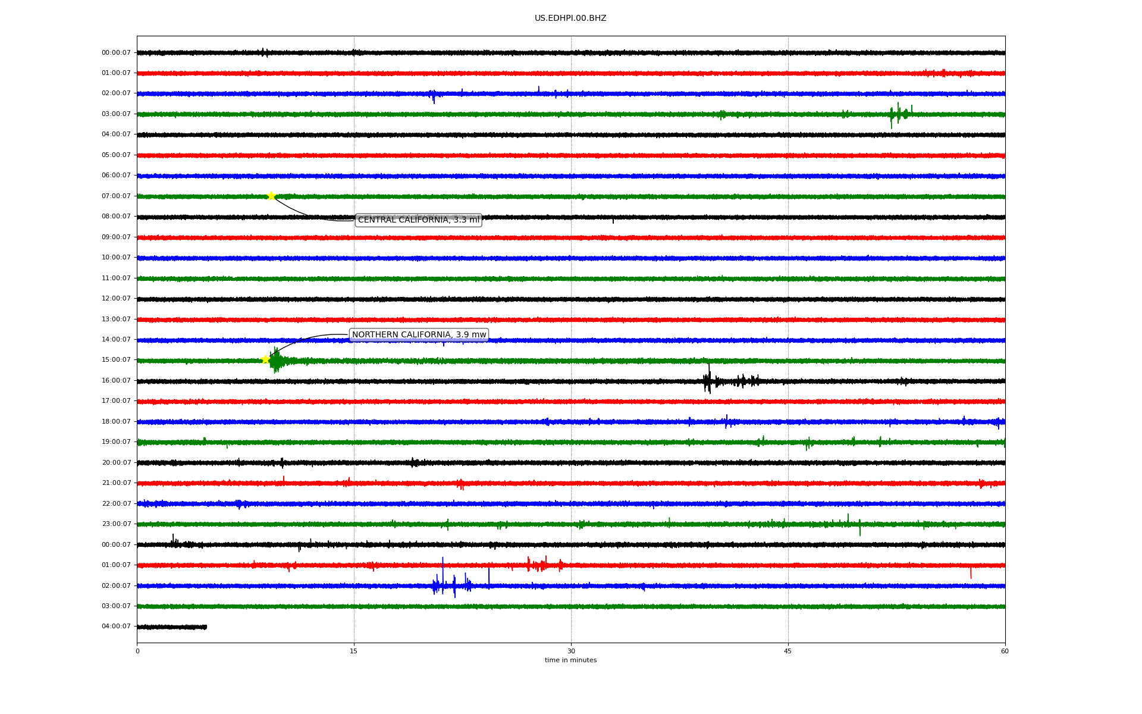Click the yellow star on 15:00:07 trace

(x=266, y=359)
